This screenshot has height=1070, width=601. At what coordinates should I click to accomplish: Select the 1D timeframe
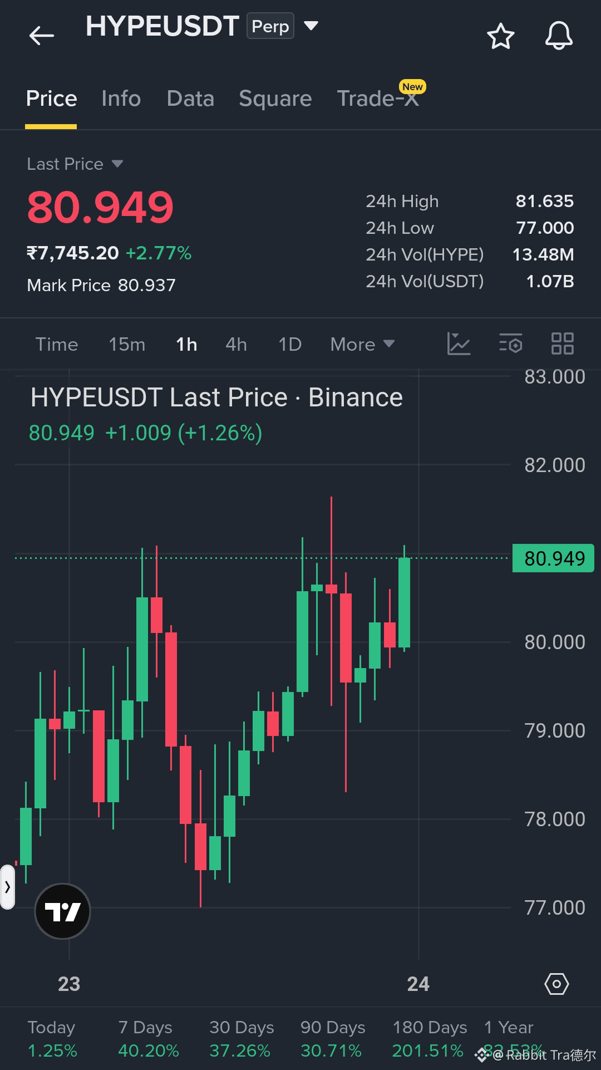290,344
